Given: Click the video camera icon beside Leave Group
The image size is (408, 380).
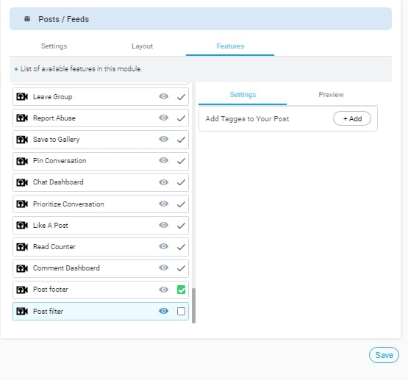Looking at the screenshot, I should [22, 97].
